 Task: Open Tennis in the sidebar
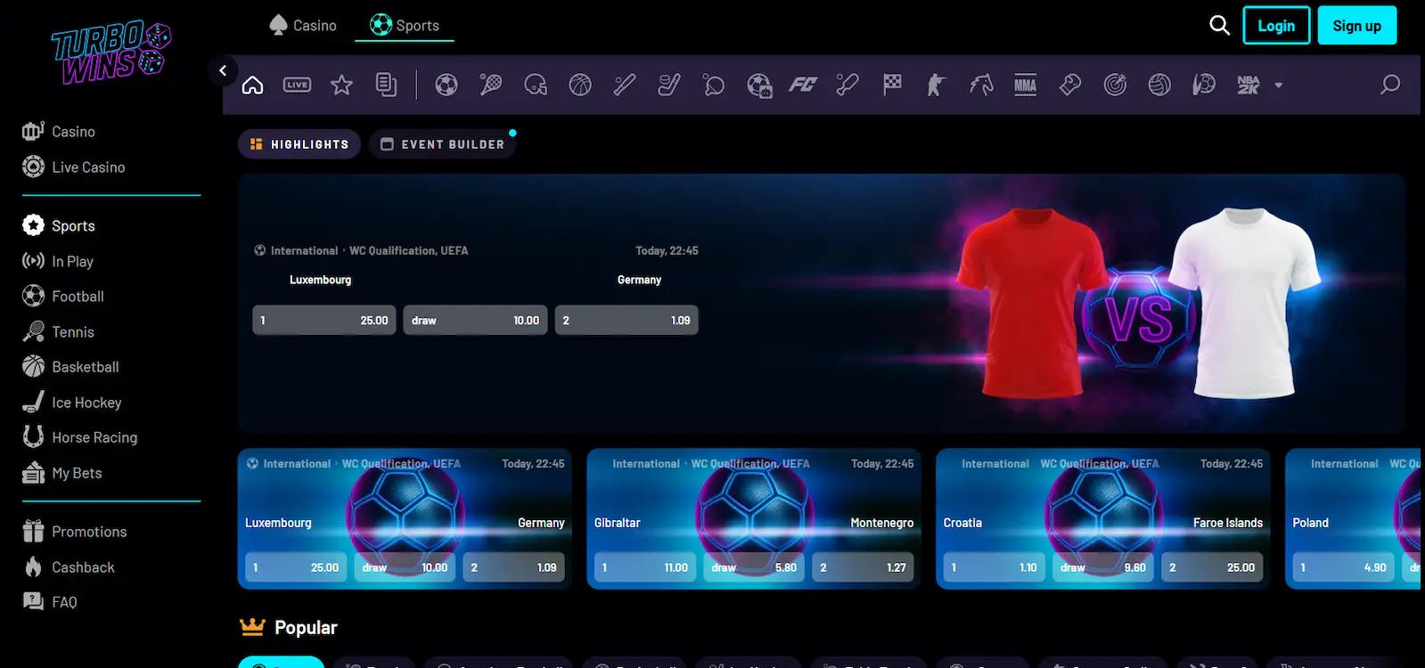click(x=59, y=331)
